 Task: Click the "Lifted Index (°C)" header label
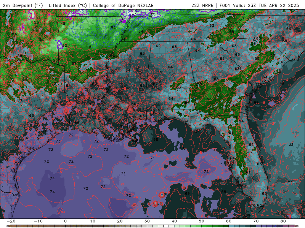point(68,5)
